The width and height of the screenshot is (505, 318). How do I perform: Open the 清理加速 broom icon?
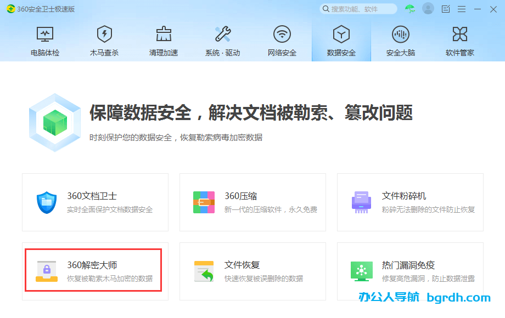click(x=162, y=34)
